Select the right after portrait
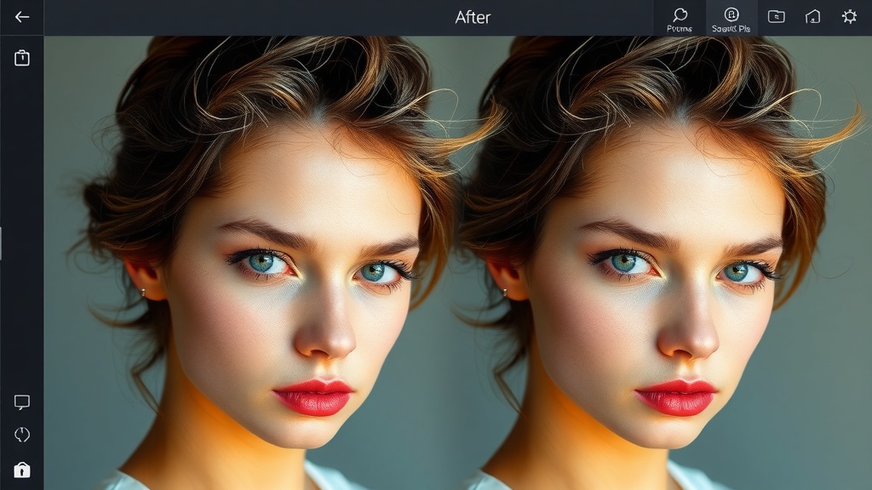 click(664, 272)
